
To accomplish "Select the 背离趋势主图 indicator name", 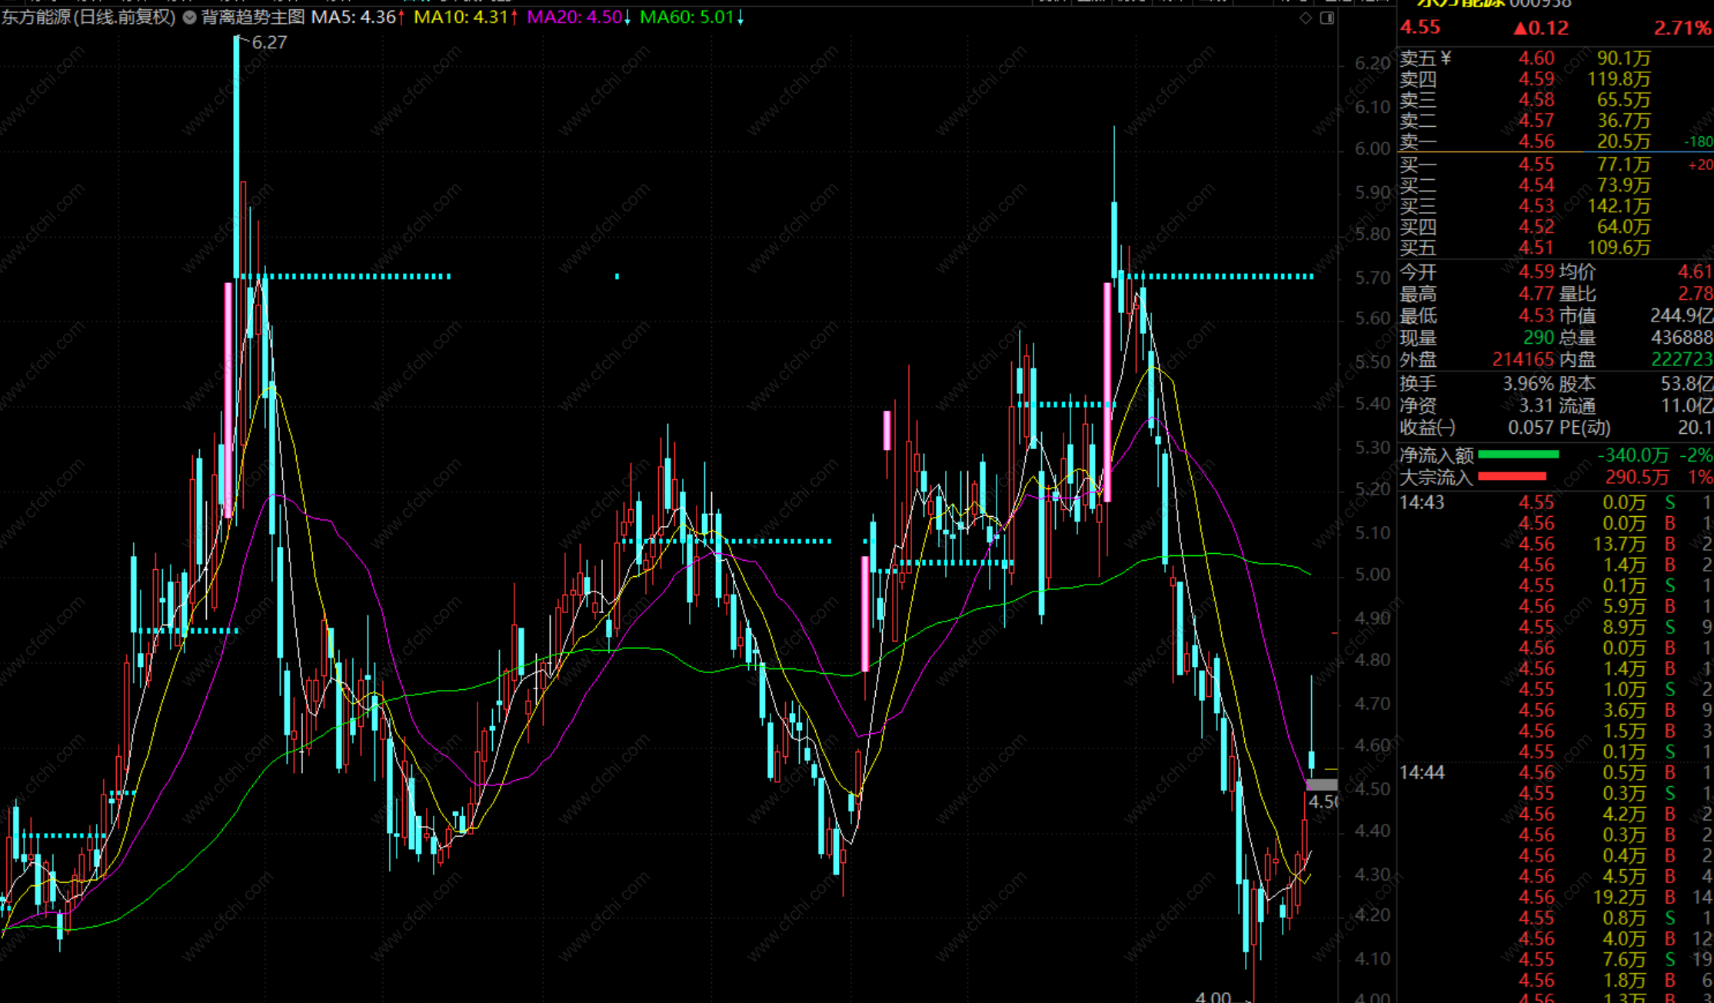I will coord(253,17).
